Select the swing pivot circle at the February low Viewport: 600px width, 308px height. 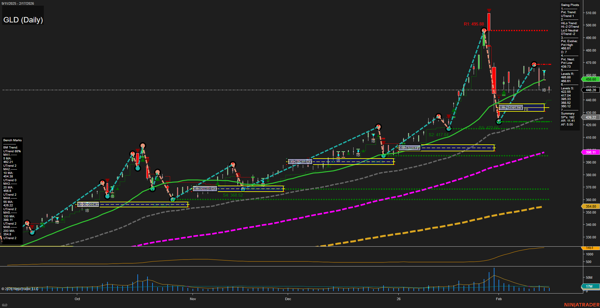499,121
